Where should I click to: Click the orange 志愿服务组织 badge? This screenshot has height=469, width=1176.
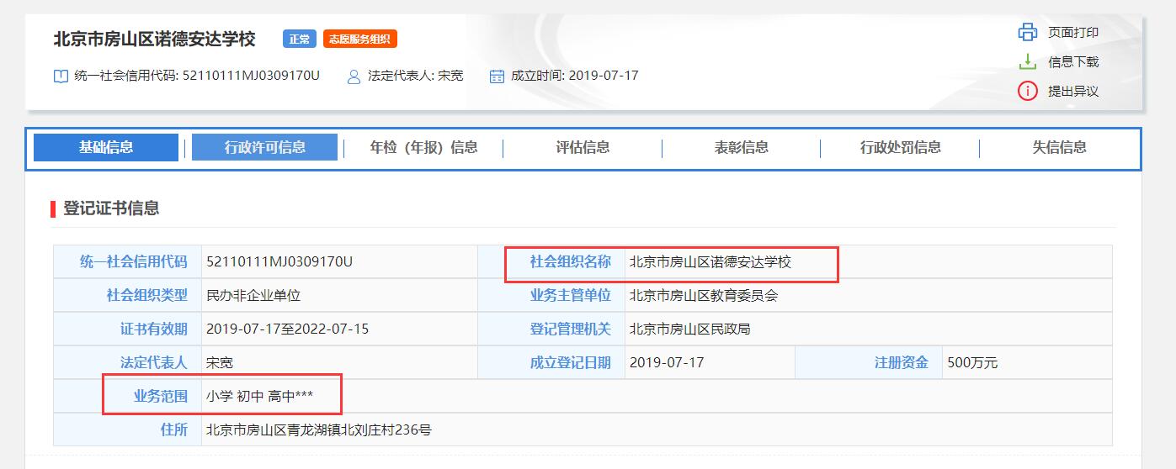(x=360, y=40)
